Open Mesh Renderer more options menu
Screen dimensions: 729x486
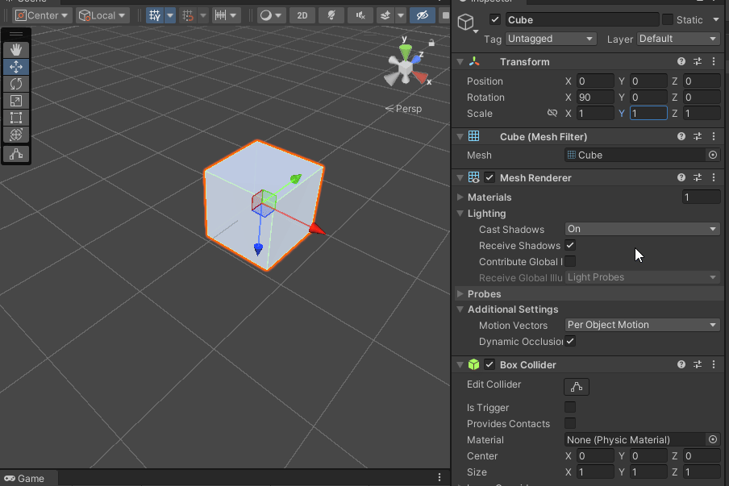pos(714,177)
